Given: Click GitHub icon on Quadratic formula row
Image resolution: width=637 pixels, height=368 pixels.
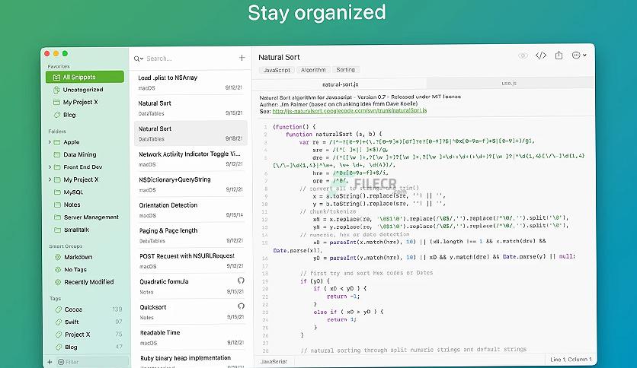Looking at the screenshot, I should tap(241, 281).
